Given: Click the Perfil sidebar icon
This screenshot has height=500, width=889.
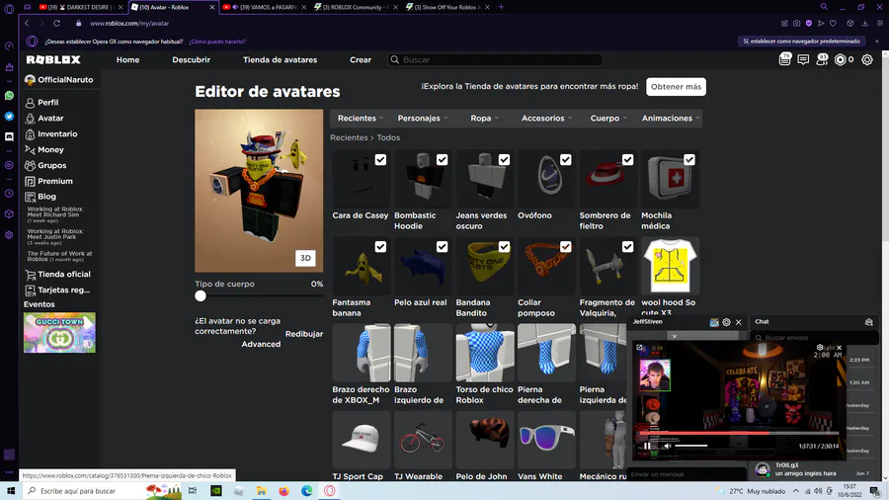Looking at the screenshot, I should click(x=30, y=103).
